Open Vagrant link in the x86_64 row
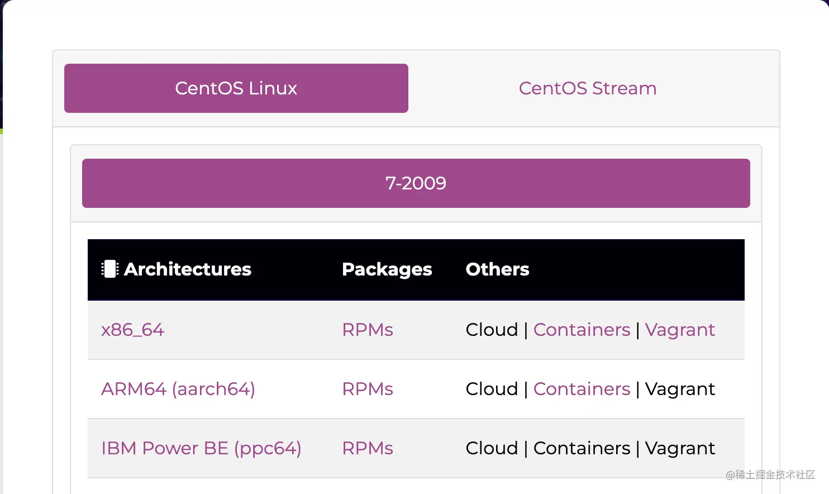The height and width of the screenshot is (494, 829). point(679,330)
